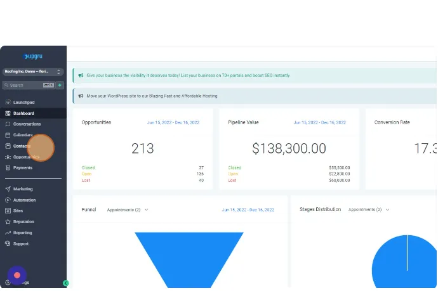Click the Conversations chat bubble icon
Viewport: 438px width, 291px height.
click(x=8, y=124)
